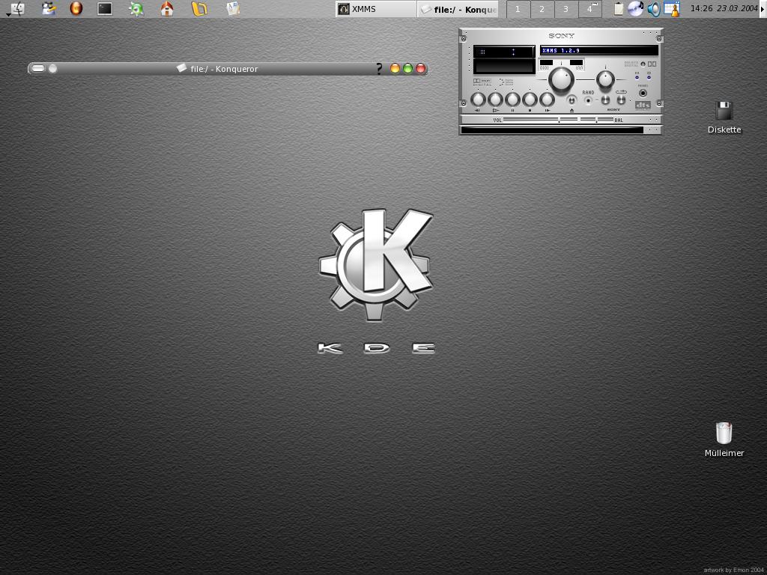Switch to virtual desktop 4
The image size is (767, 575).
coord(590,9)
